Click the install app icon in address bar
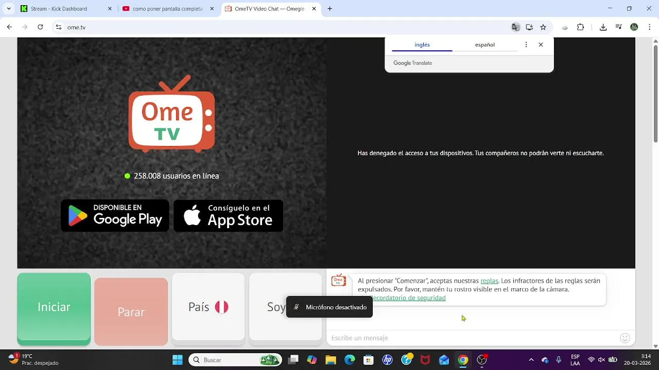The height and width of the screenshot is (370, 659). pos(529,27)
